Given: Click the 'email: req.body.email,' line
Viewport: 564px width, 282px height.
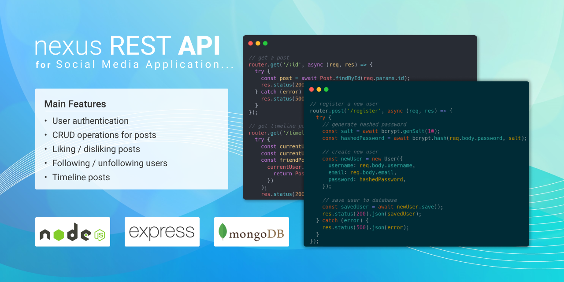Looking at the screenshot, I should coord(363,172).
